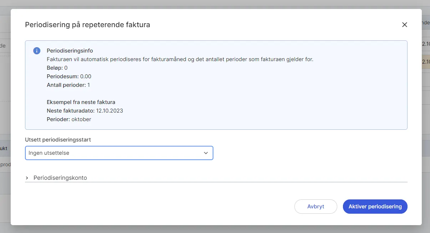Close the periodisering dialog with the X
The width and height of the screenshot is (430, 233).
coord(404,25)
